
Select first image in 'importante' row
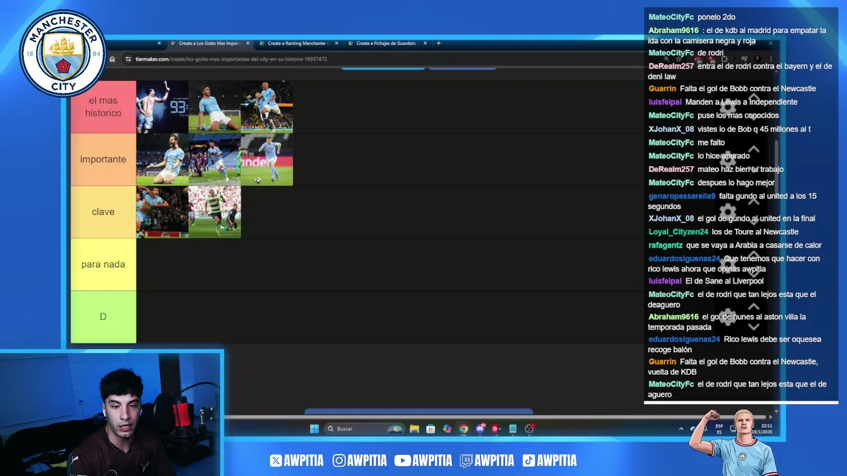click(x=162, y=159)
